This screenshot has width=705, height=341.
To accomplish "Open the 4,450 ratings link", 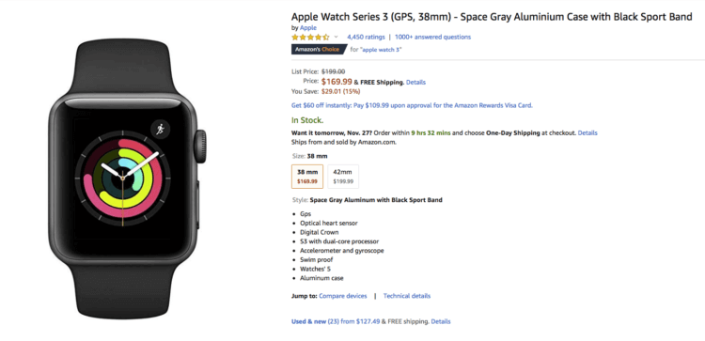I will (x=366, y=37).
